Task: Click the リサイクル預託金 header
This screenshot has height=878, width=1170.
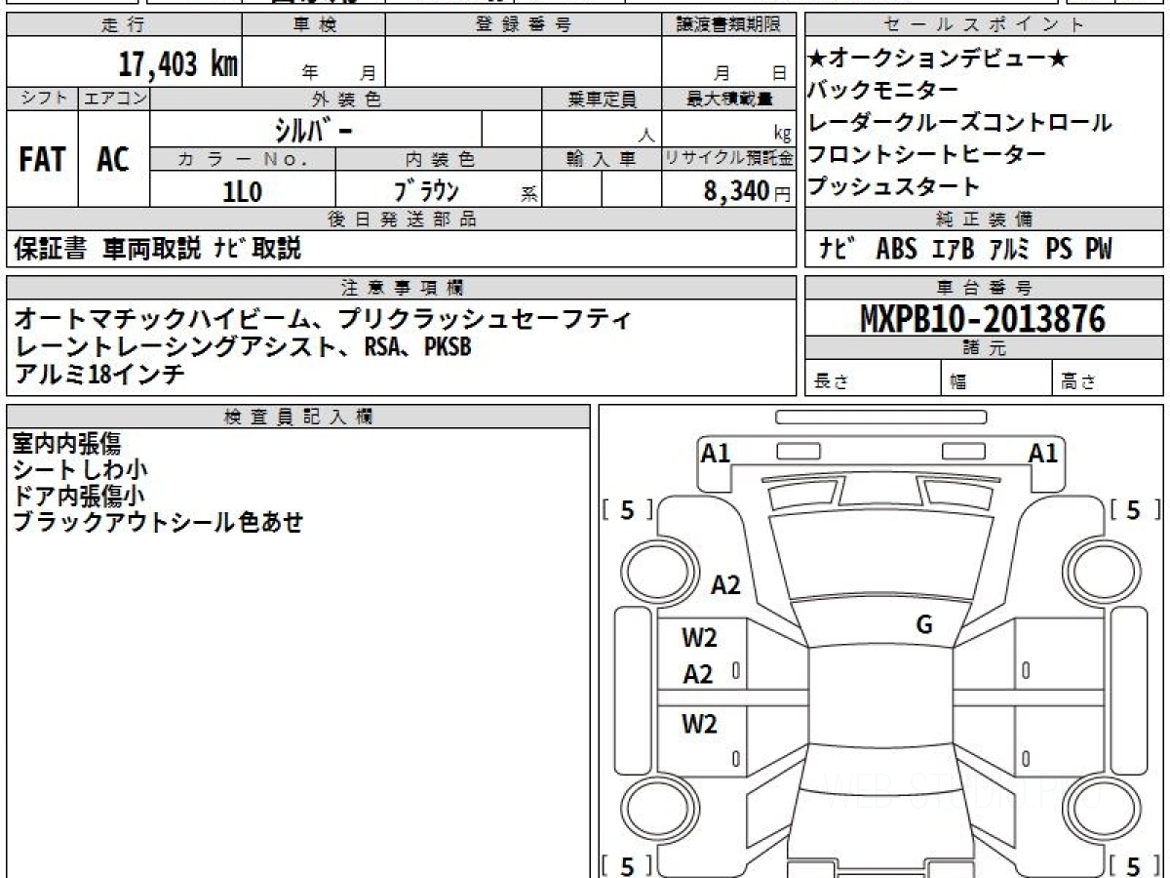Action: click(x=728, y=159)
